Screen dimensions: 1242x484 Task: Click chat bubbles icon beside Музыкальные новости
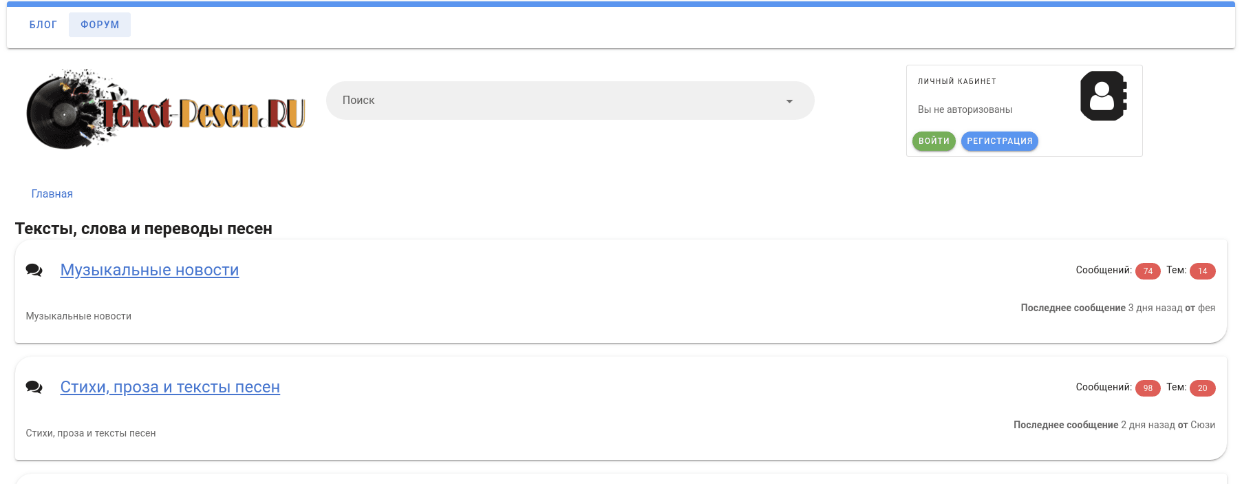click(x=34, y=270)
